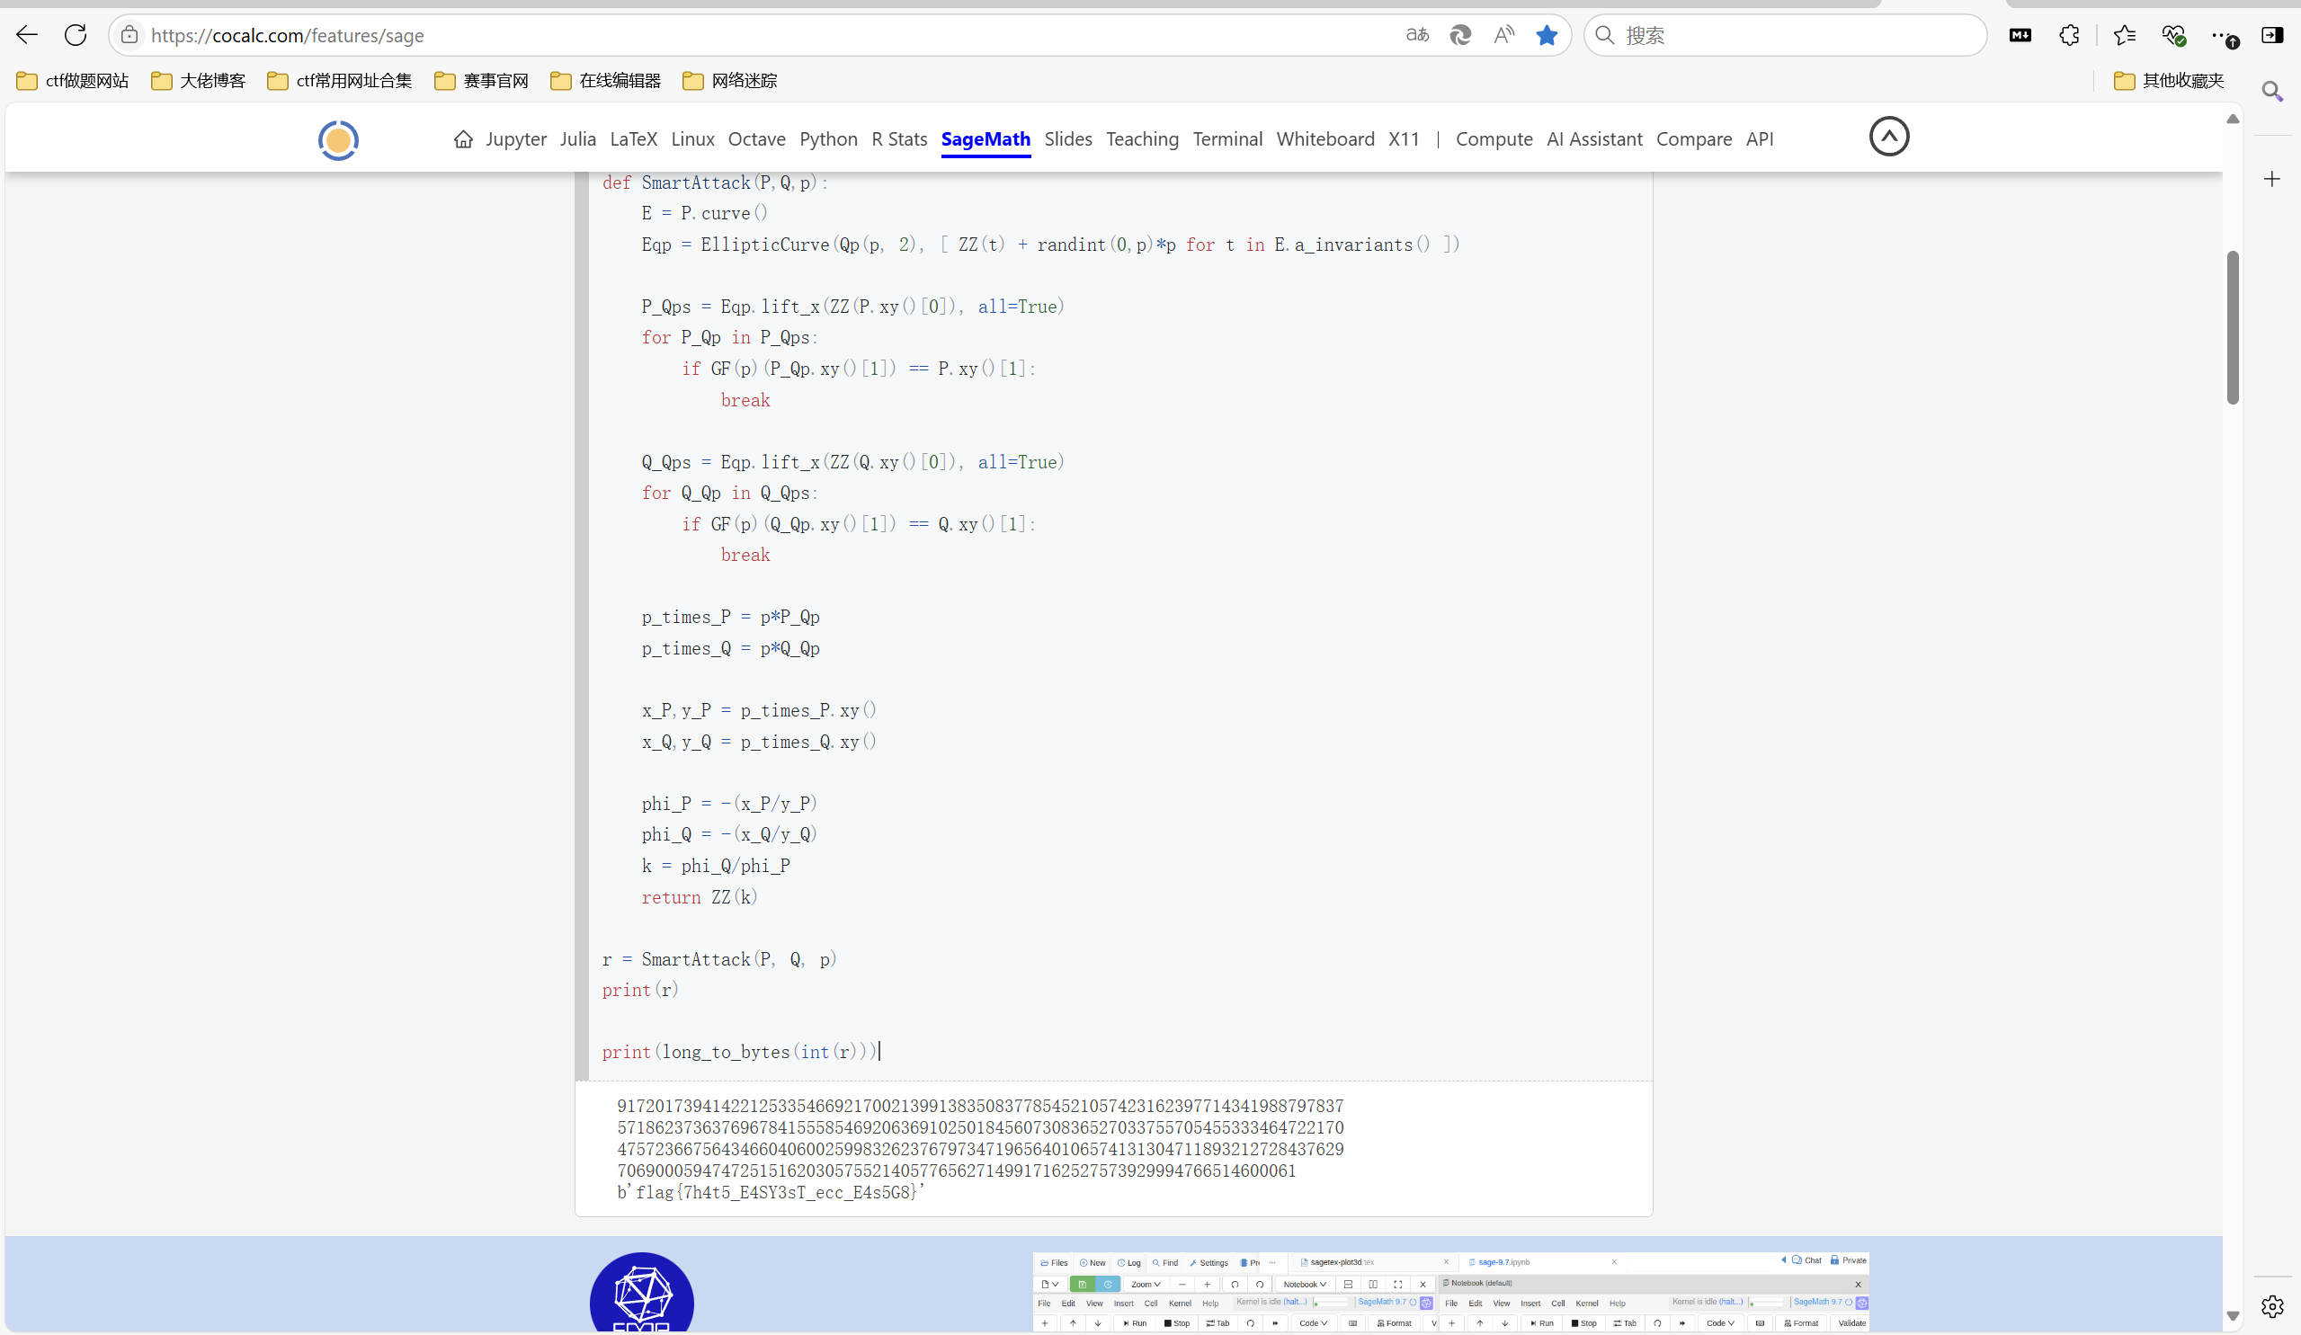Open the 在线编辑器 bookmark folder
This screenshot has width=2301, height=1335.
click(x=605, y=80)
